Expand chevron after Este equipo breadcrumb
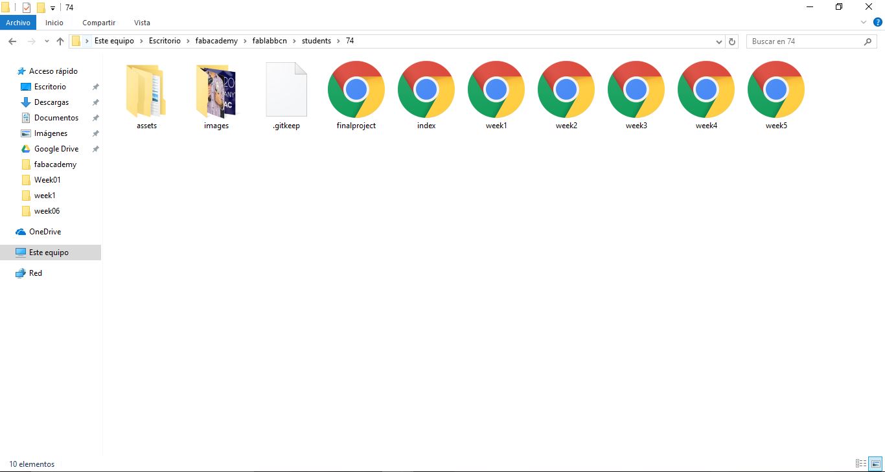 click(x=141, y=41)
